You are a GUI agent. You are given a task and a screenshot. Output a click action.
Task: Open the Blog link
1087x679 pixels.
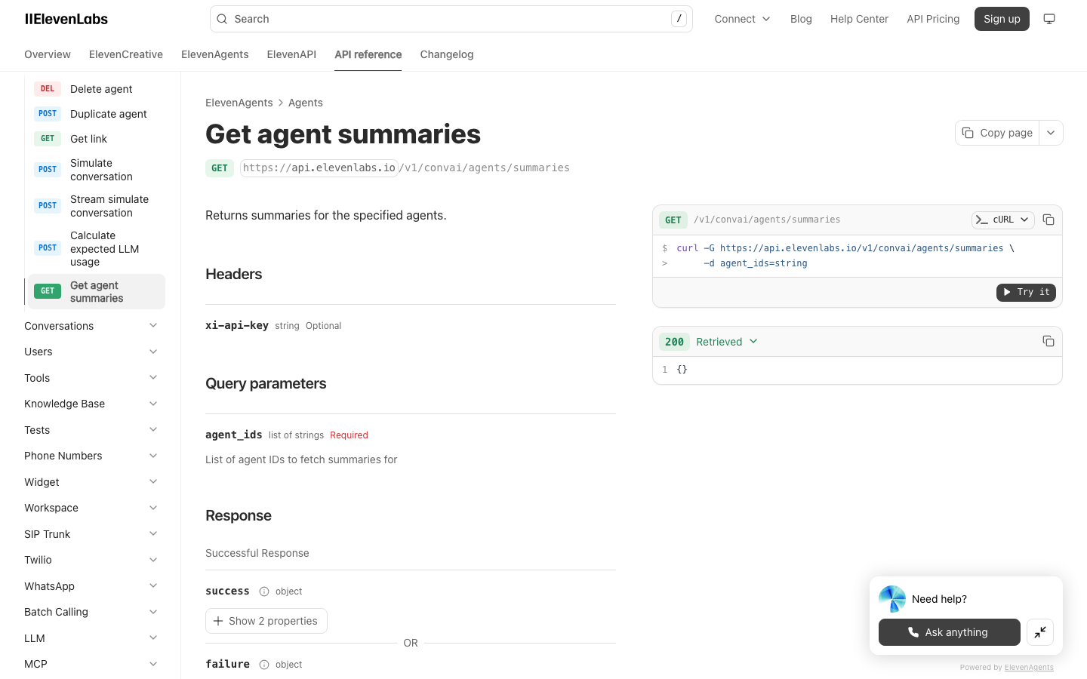tap(801, 19)
